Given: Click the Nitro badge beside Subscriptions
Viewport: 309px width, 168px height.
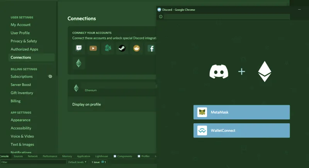Looking at the screenshot, I should [50, 76].
